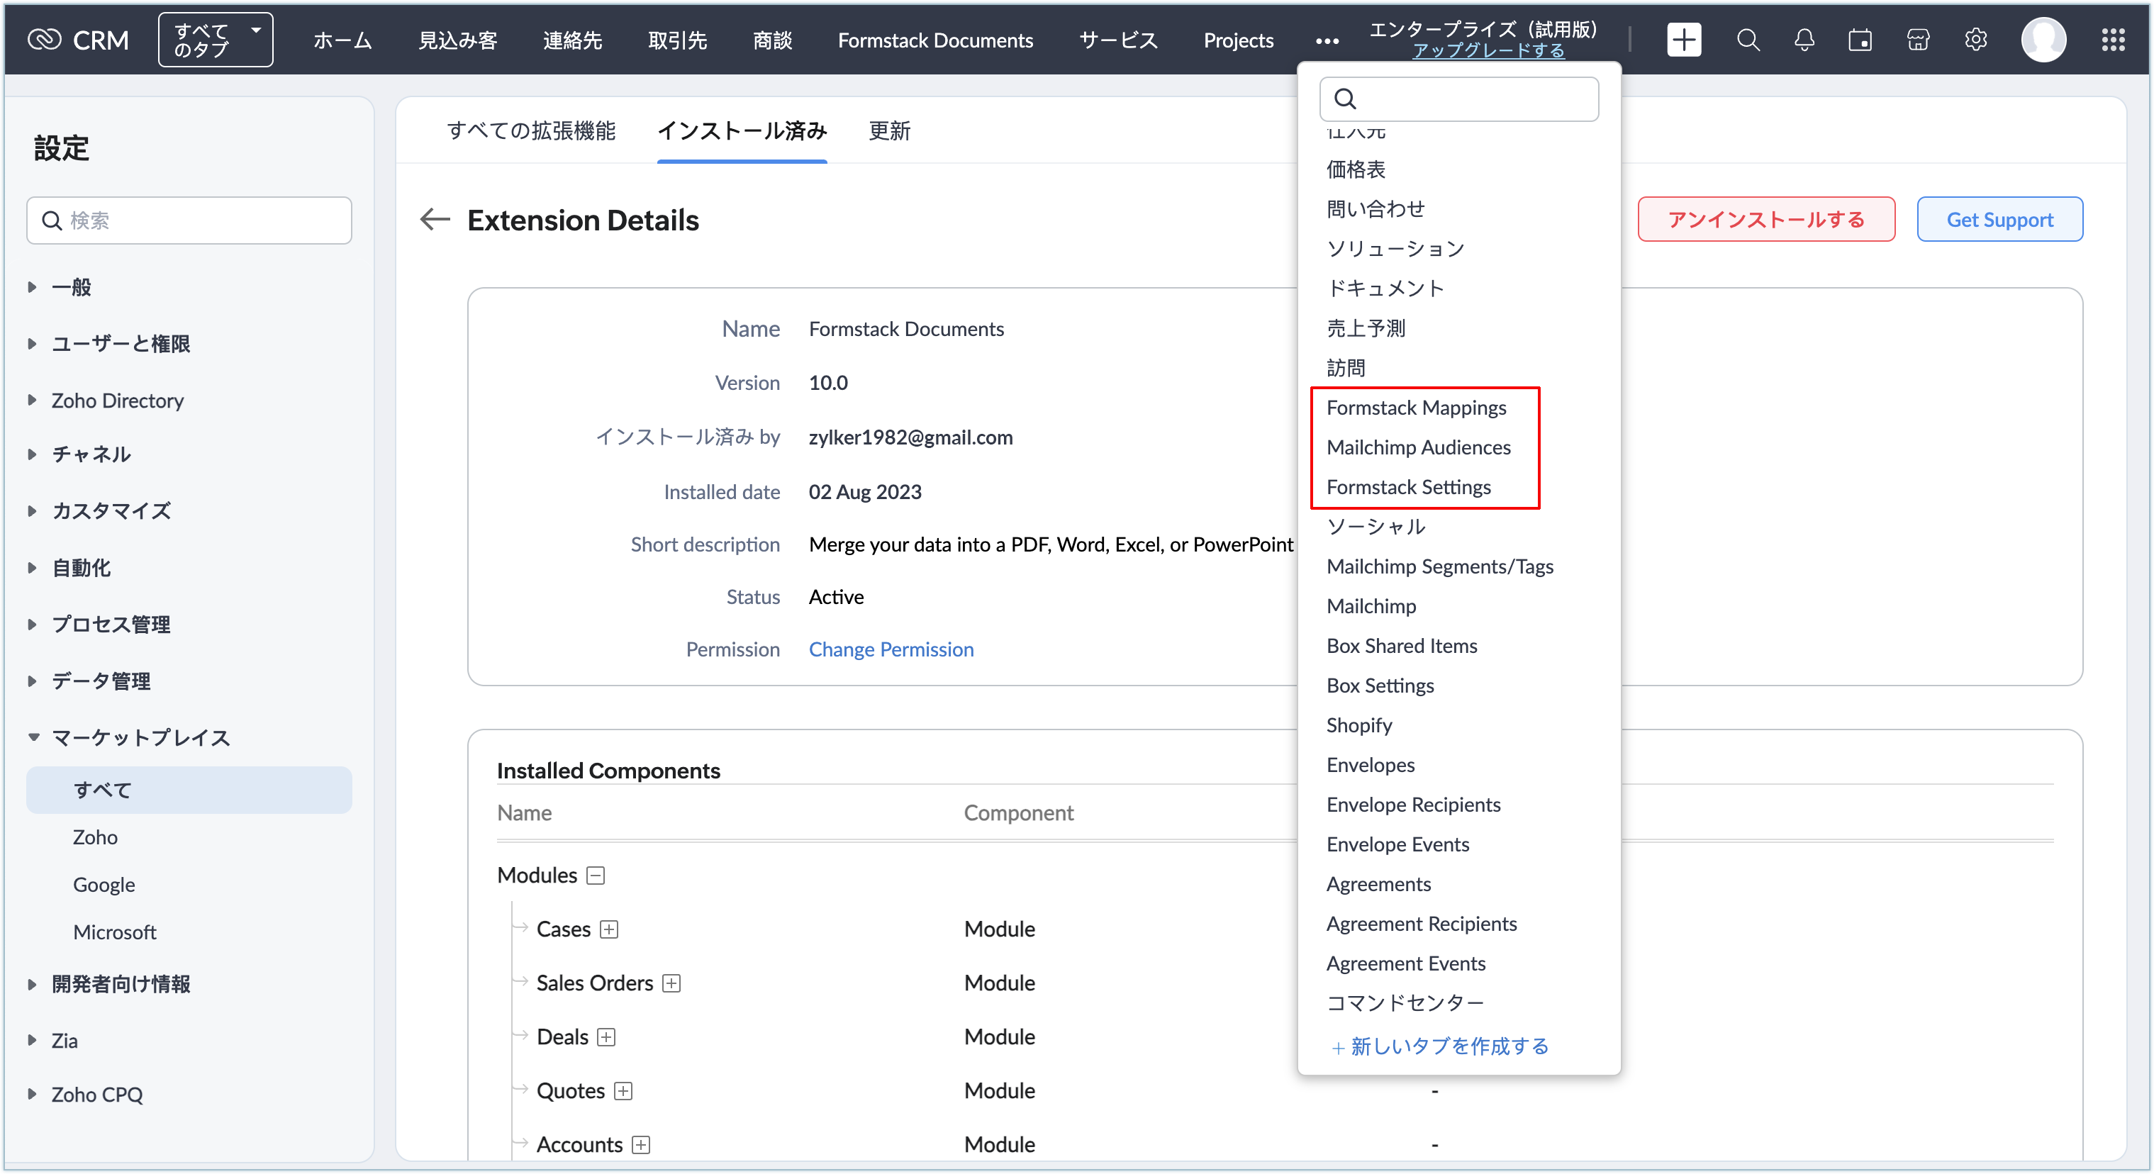This screenshot has width=2154, height=1174.
Task: Expand the Zoho CPQ section
Action: [32, 1094]
